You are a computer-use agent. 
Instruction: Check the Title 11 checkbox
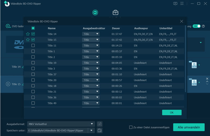[33, 45]
